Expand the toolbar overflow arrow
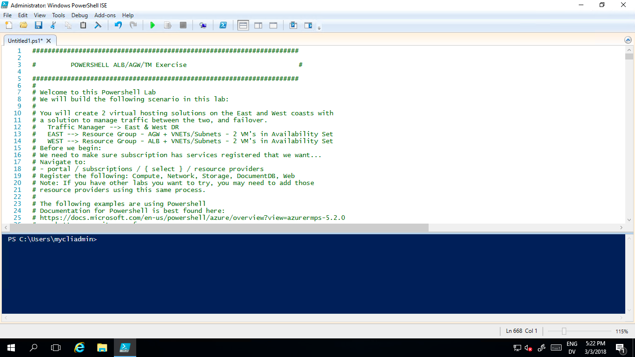 [319, 28]
